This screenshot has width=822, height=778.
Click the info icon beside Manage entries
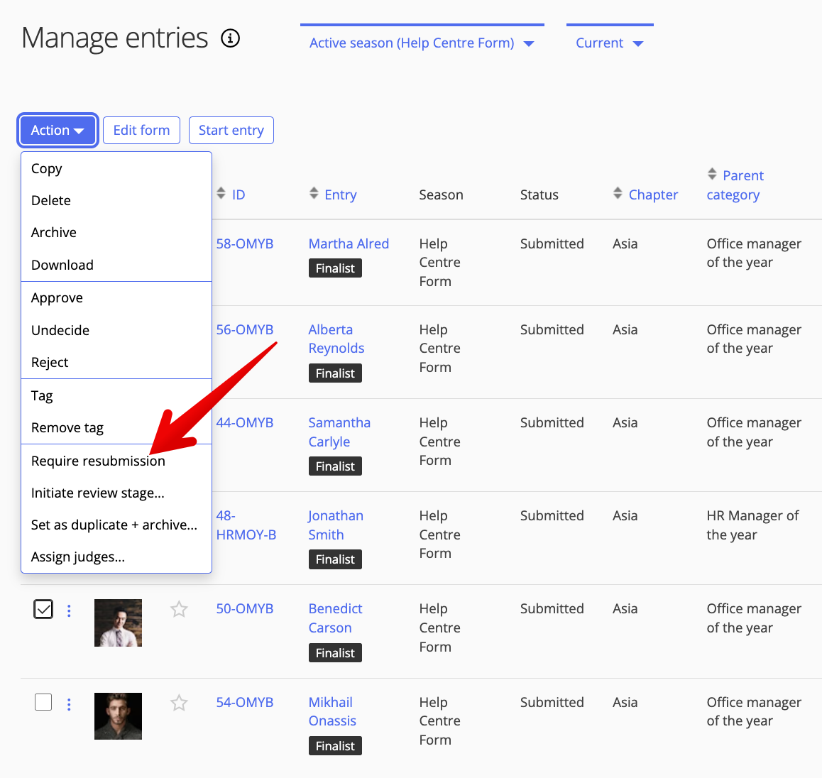coord(230,38)
